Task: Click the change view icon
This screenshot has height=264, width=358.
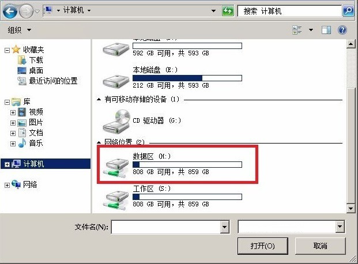Action: tap(297, 30)
